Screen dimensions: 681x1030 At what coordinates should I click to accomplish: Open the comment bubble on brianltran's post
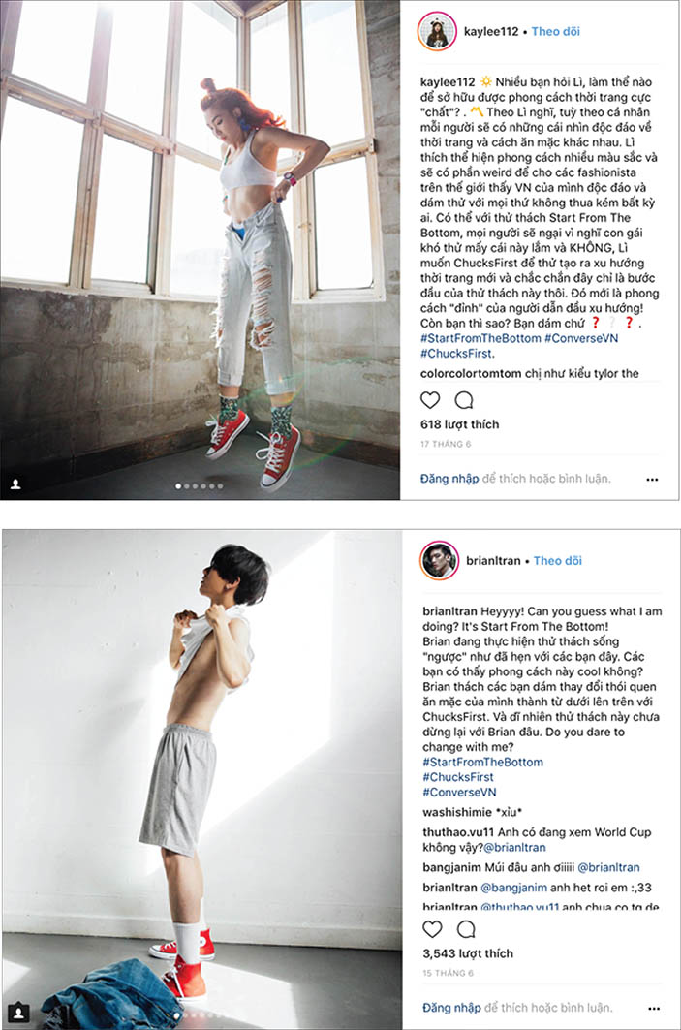click(x=466, y=929)
